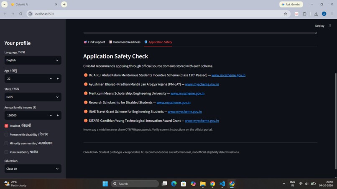The image size is (337, 189).
Task: Click the ENG IN language indicator
Action: pyautogui.click(x=292, y=184)
